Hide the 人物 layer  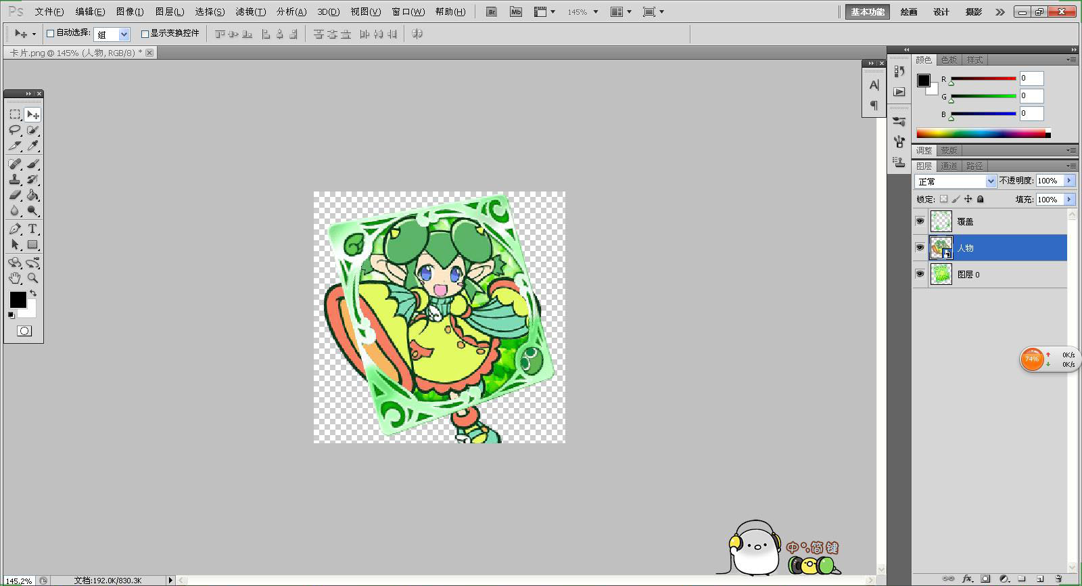coord(920,248)
